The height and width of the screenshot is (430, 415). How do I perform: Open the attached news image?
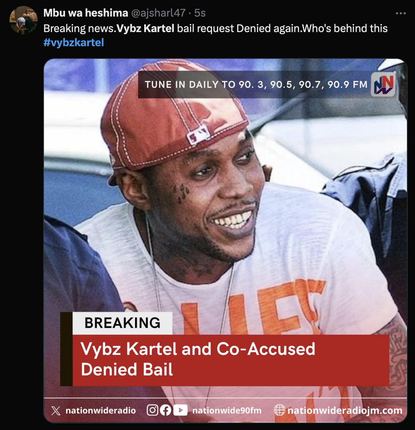(225, 241)
